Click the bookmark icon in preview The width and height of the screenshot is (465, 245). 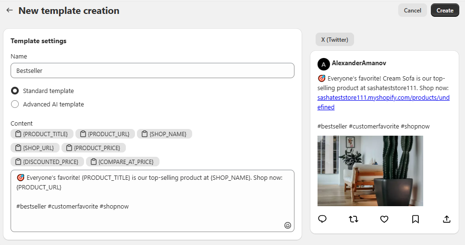click(x=416, y=219)
